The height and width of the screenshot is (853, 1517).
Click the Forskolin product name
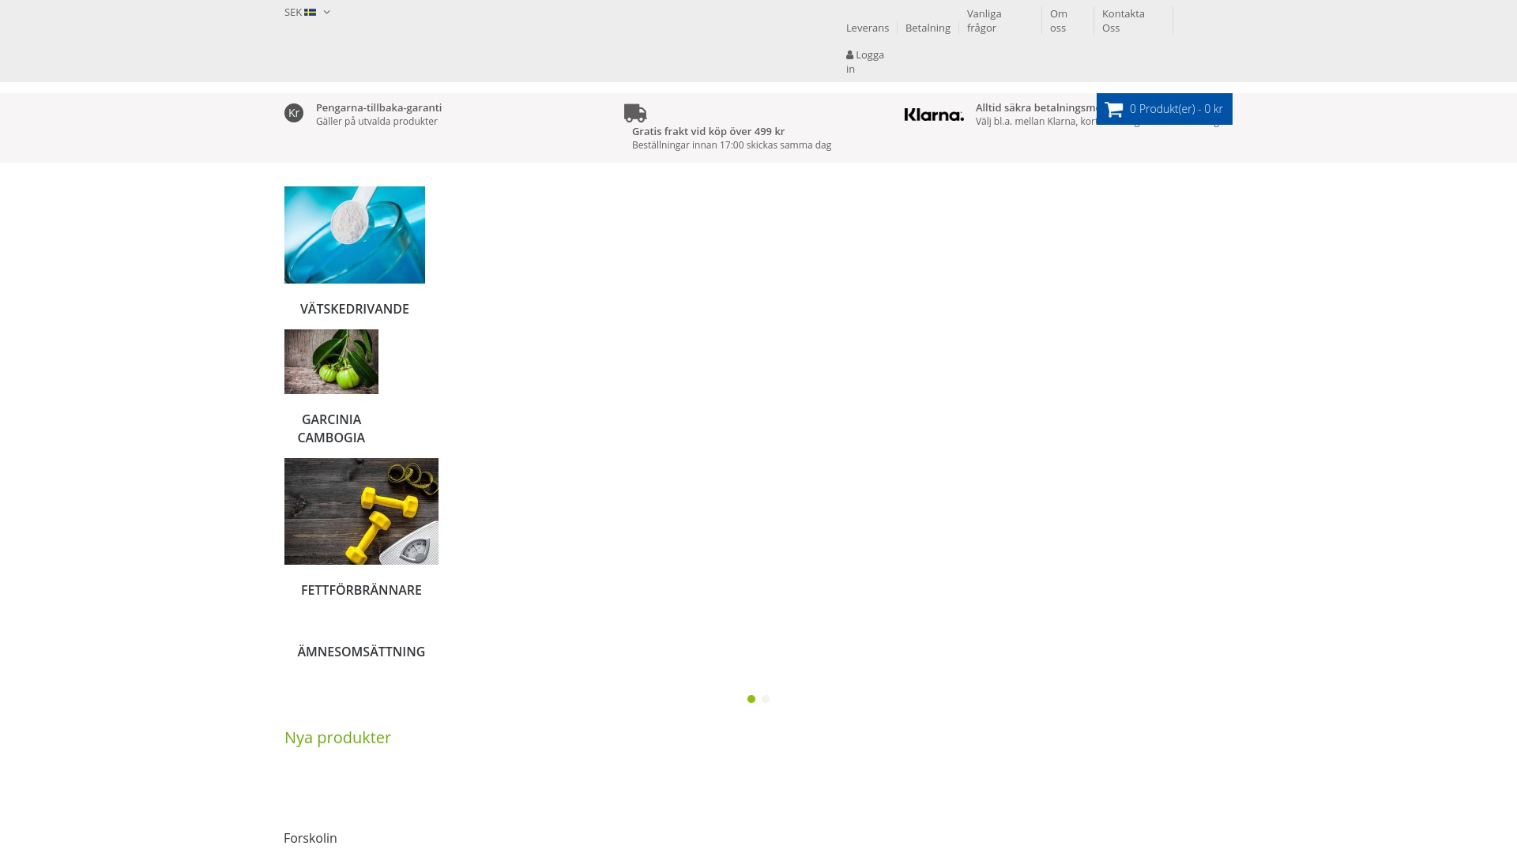coord(311,838)
